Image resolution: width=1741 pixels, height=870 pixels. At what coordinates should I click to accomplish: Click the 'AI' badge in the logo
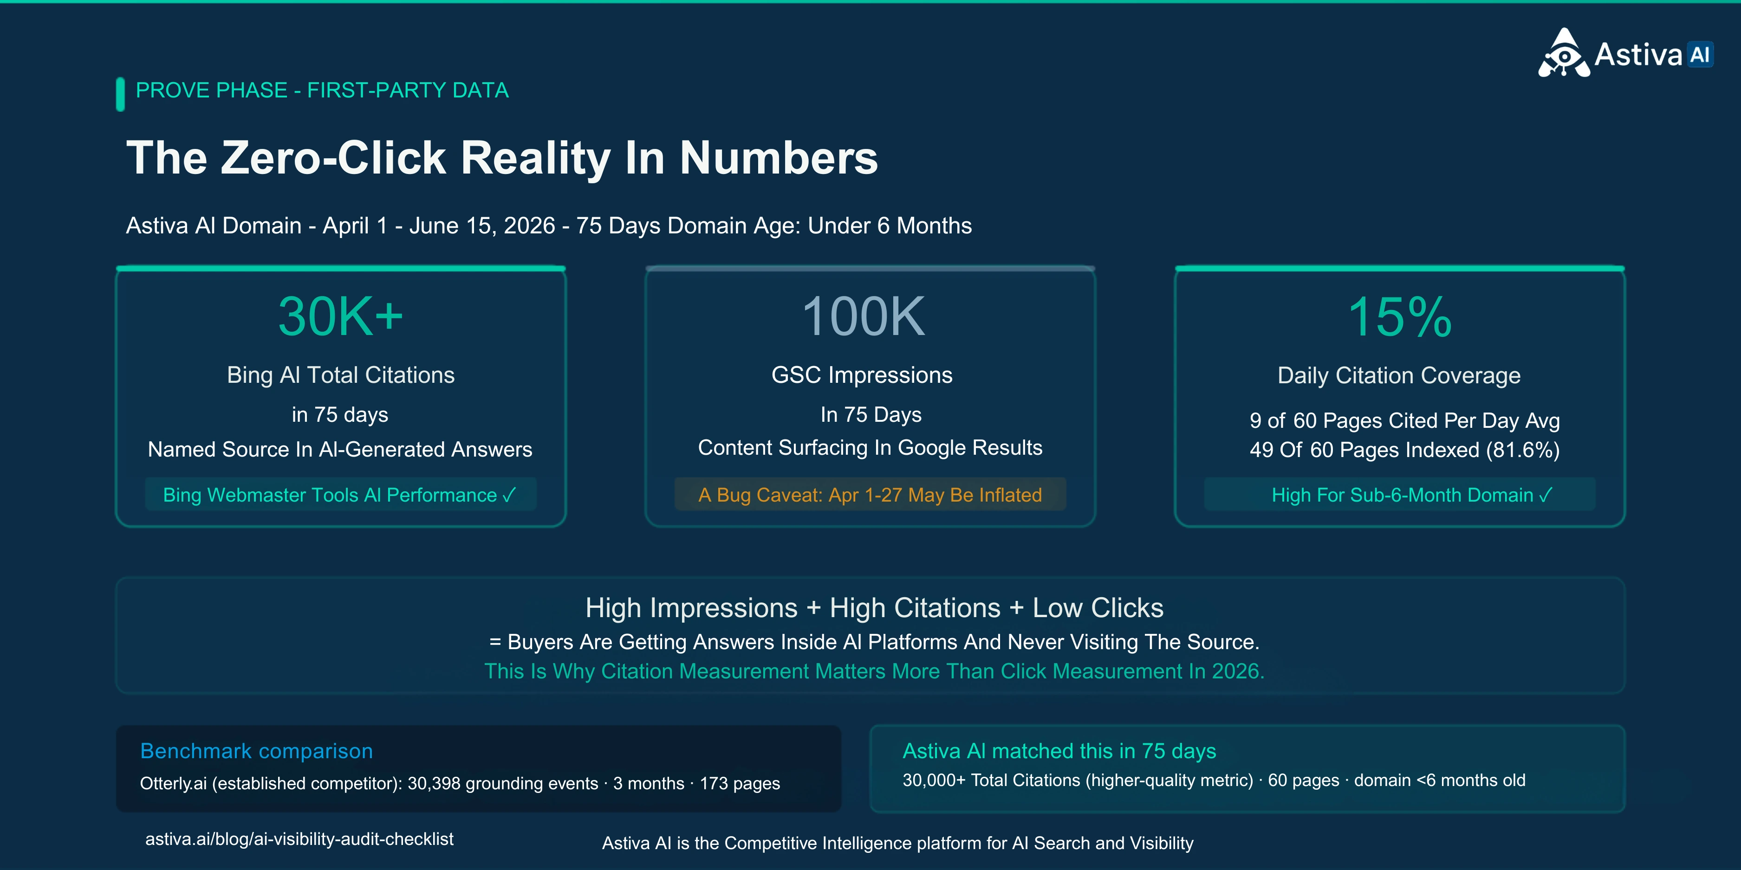[x=1700, y=55]
